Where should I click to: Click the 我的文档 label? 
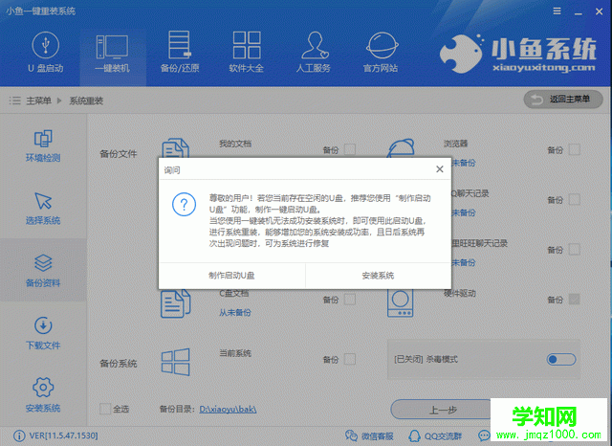tap(235, 144)
